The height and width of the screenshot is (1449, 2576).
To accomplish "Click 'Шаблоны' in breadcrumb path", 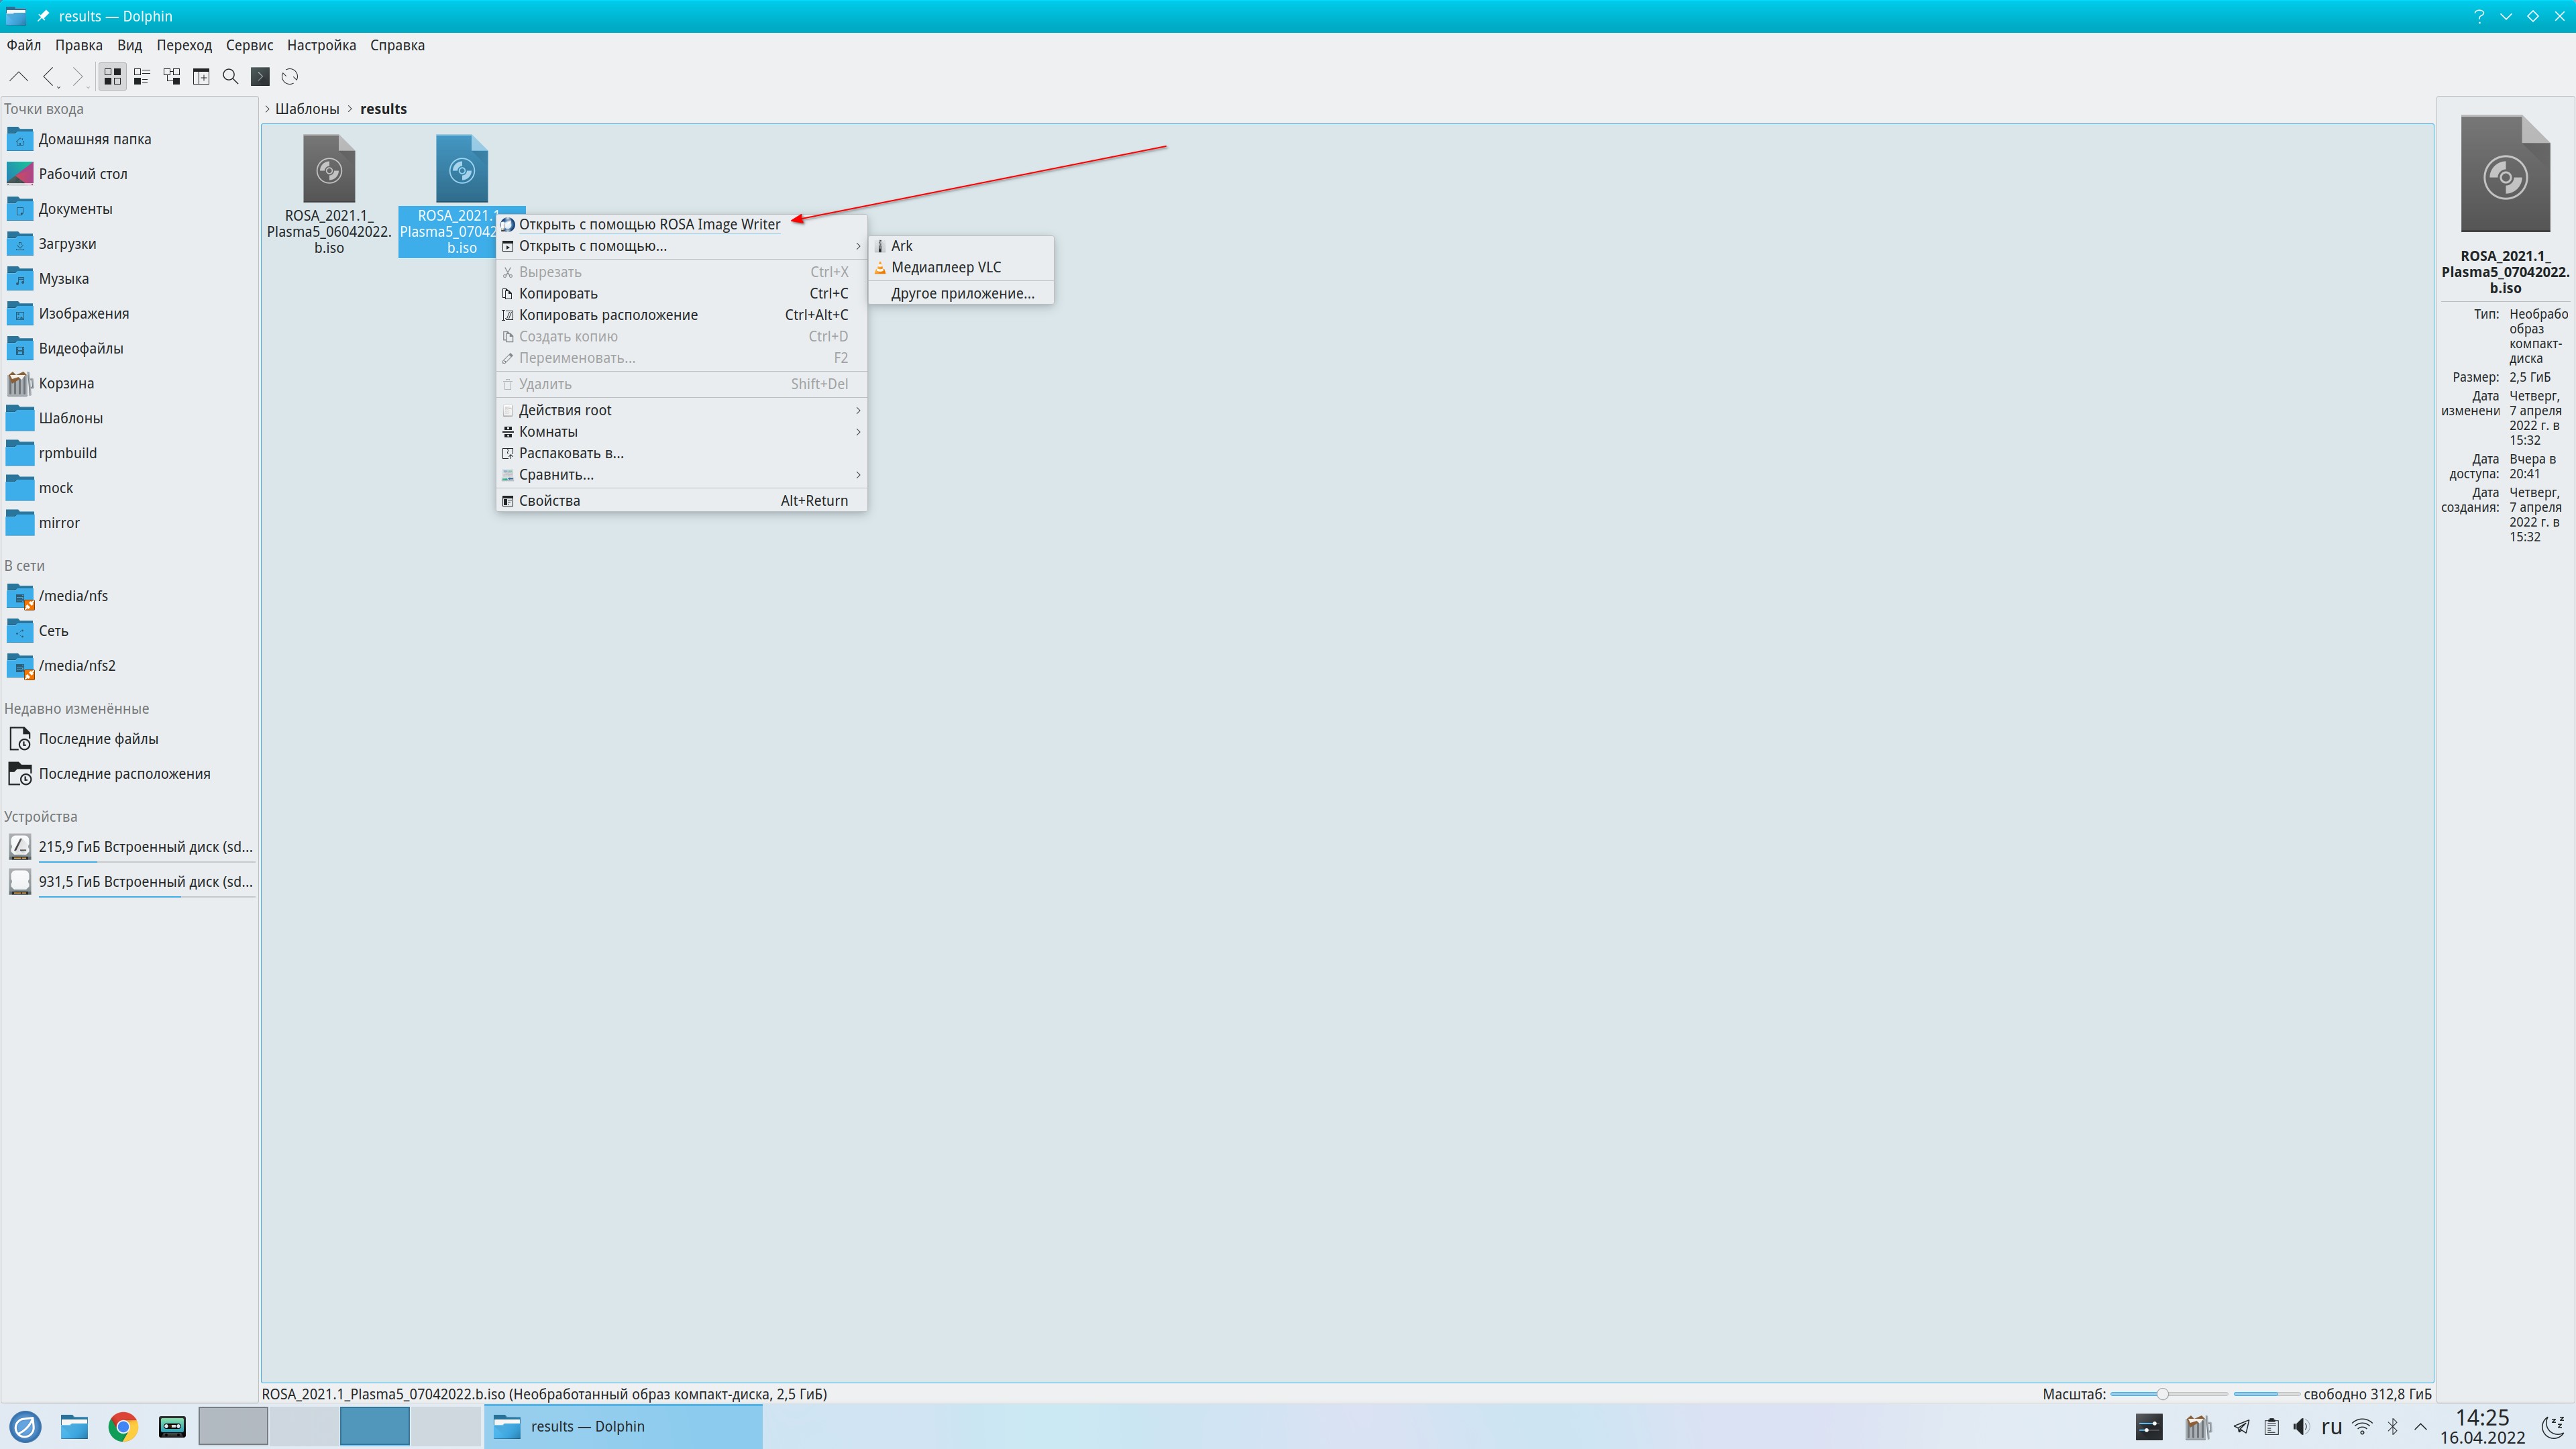I will 307,109.
